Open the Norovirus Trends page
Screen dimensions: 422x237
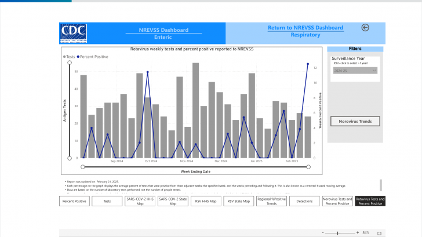point(355,121)
